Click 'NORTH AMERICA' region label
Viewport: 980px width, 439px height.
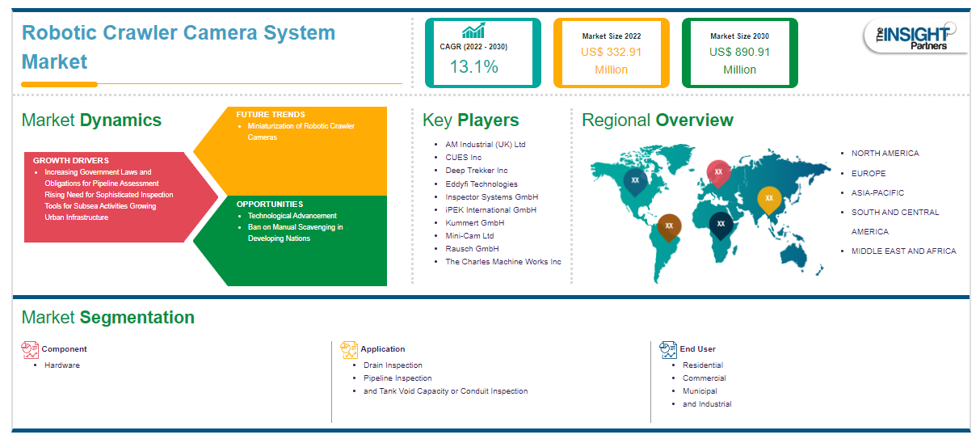point(885,154)
